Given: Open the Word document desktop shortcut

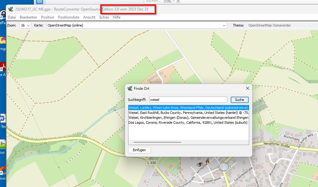Looking at the screenshot, I should click(x=2, y=118).
